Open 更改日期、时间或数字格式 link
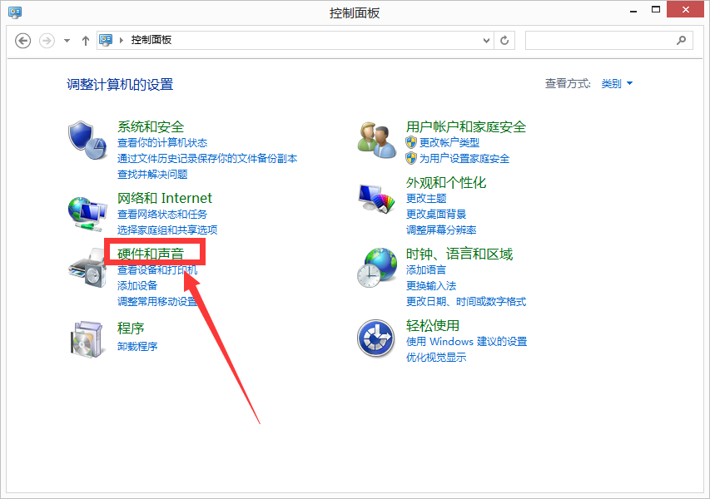This screenshot has height=499, width=710. coord(466,302)
